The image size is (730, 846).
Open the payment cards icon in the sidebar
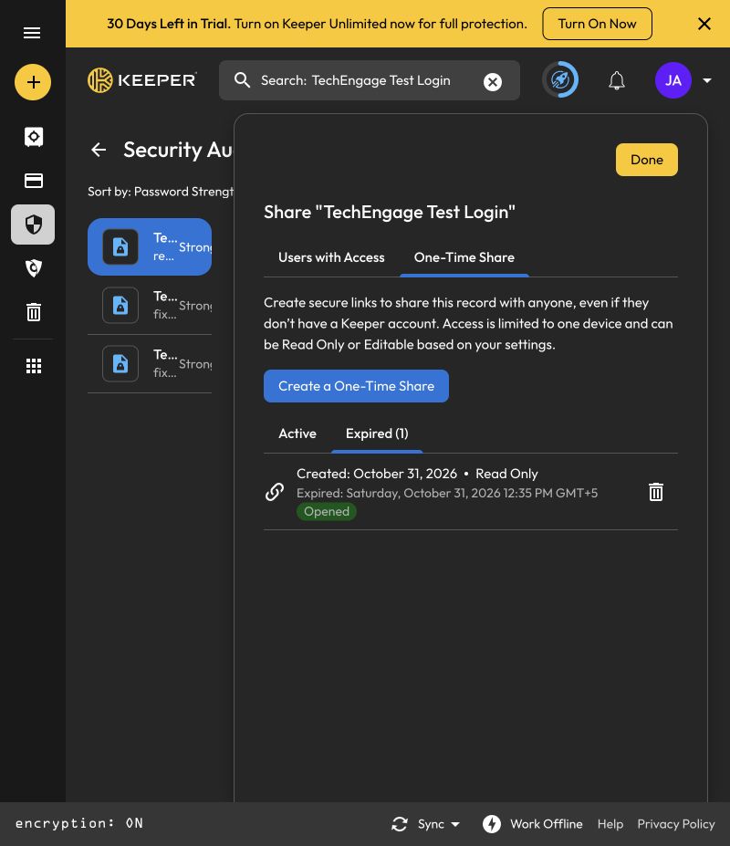34,181
